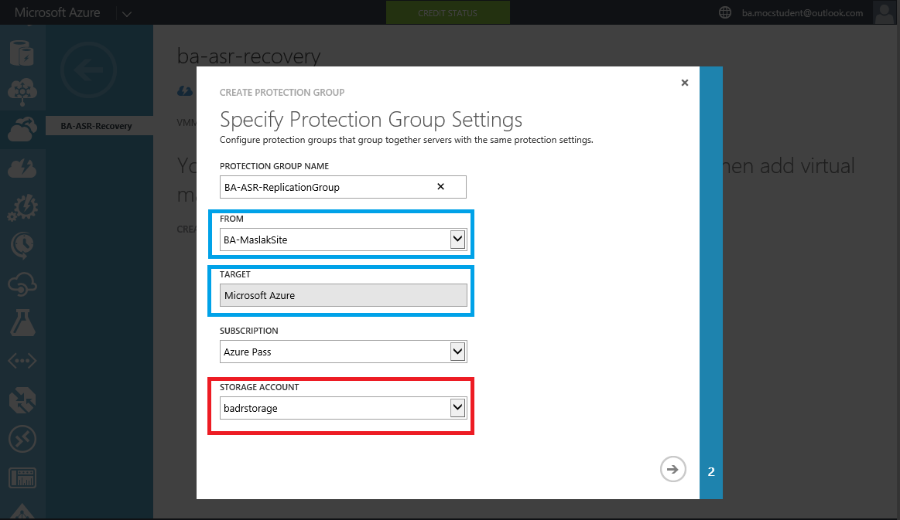The height and width of the screenshot is (520, 900).
Task: Open the circular RemoteApp sidebar icon
Action: click(22, 440)
